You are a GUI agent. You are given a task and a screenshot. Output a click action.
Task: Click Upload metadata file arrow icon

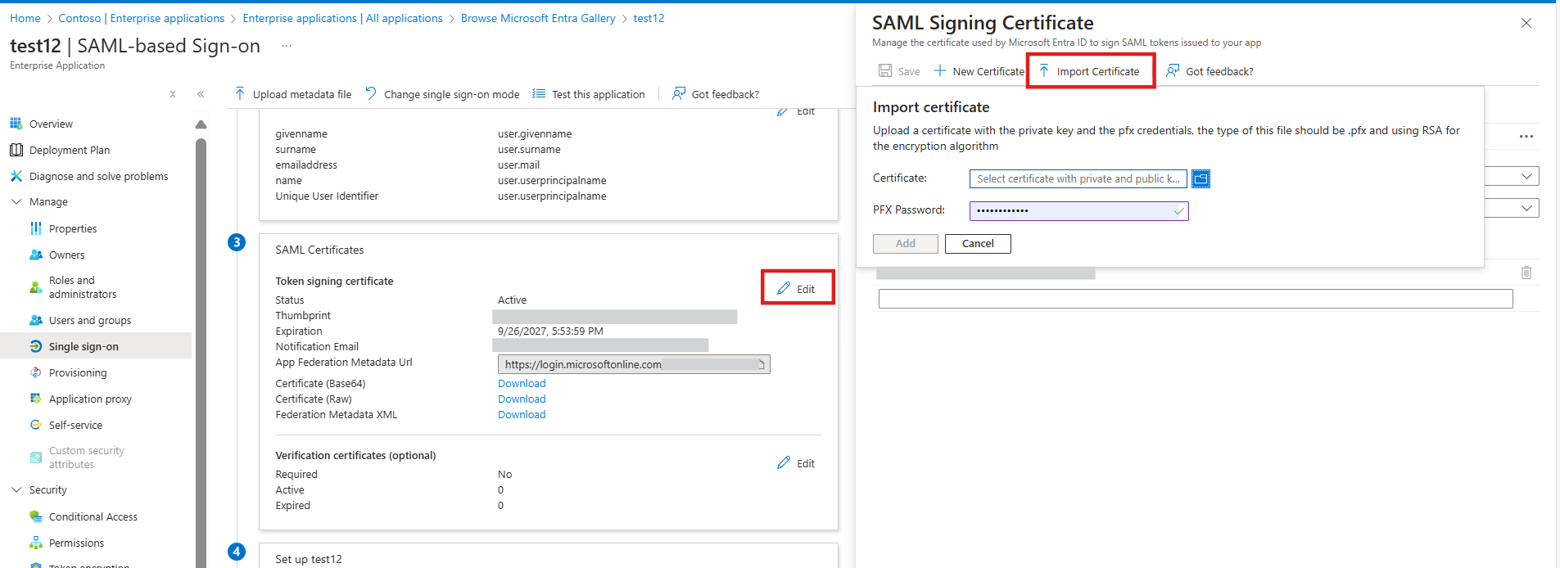click(x=240, y=94)
